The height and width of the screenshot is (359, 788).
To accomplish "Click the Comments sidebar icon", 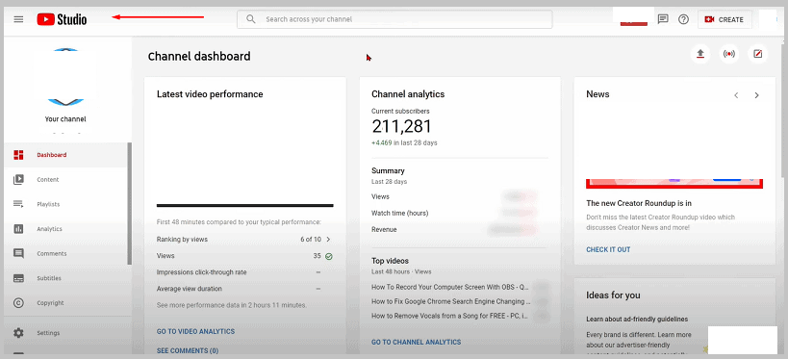I will coord(18,253).
